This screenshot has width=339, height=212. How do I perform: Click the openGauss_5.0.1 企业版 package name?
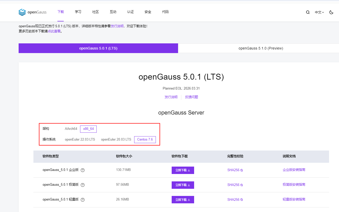[x=61, y=170]
